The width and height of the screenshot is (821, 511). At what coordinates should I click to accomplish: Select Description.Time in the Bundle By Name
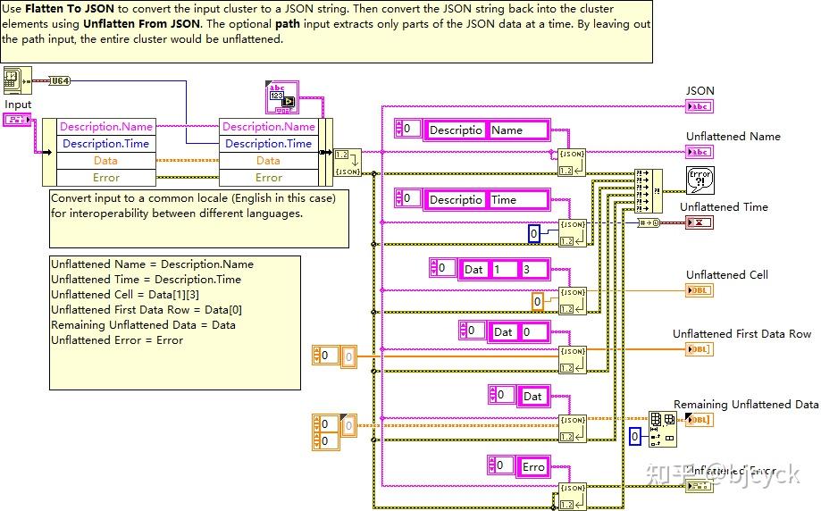tap(269, 144)
